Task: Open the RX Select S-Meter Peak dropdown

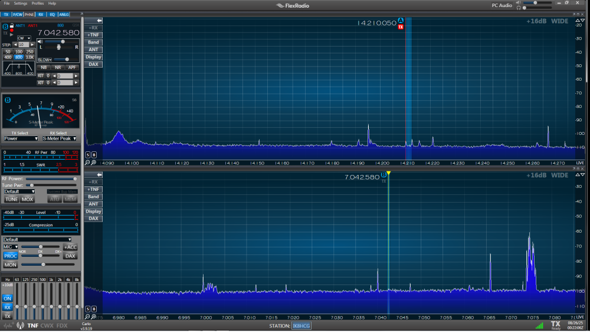Action: 60,138
